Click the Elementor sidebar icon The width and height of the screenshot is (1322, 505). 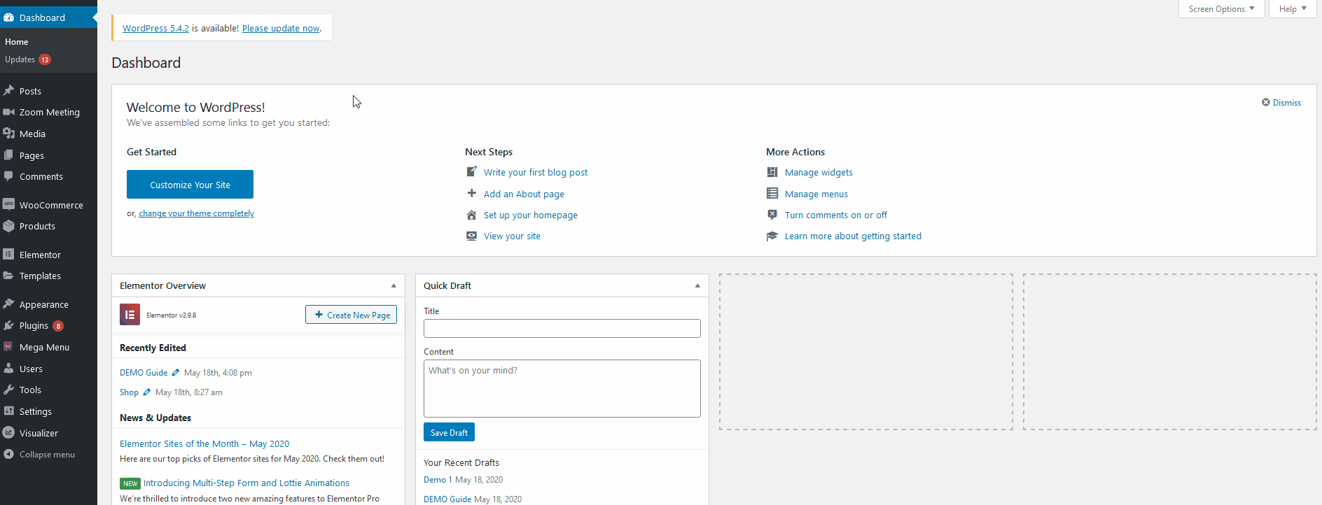tap(9, 255)
